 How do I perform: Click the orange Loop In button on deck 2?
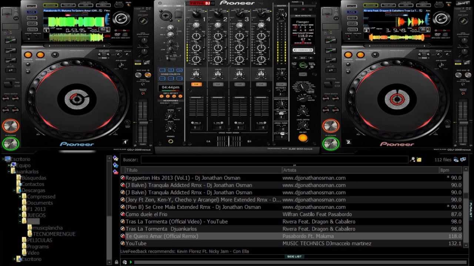pyautogui.click(x=348, y=55)
